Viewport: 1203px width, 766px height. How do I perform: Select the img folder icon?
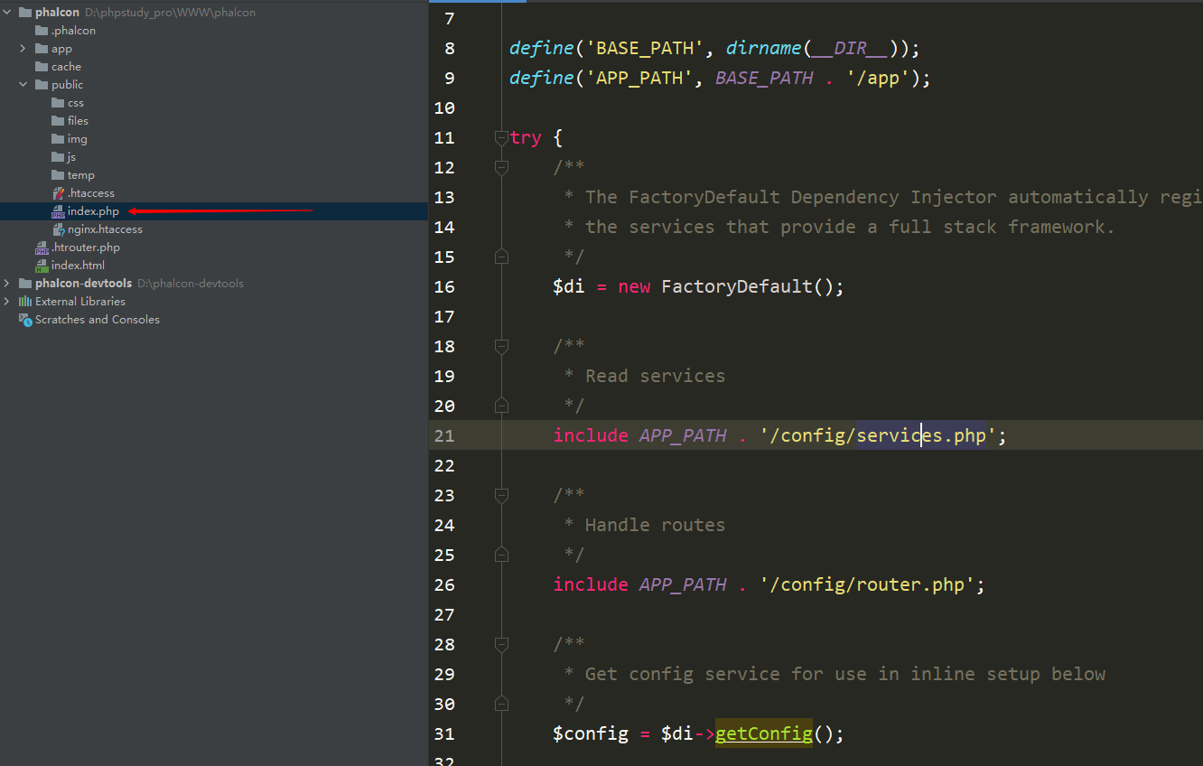pyautogui.click(x=58, y=139)
